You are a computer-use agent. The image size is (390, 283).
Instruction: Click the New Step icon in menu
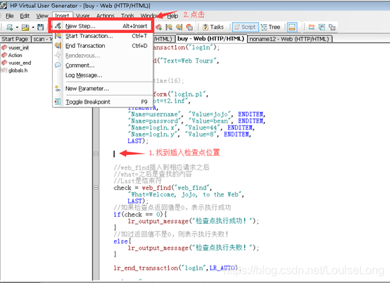pos(58,26)
